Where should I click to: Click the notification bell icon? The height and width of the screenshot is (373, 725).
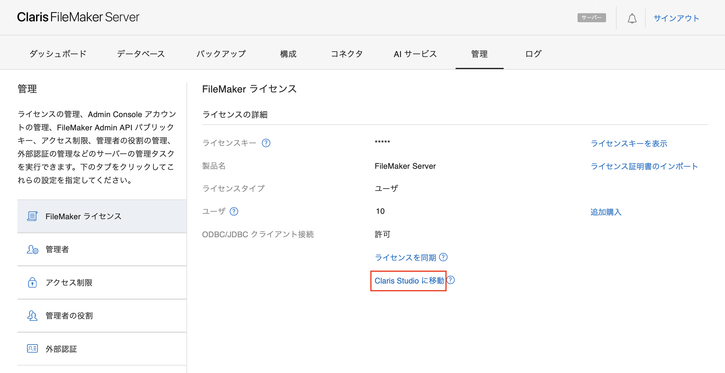pos(632,18)
